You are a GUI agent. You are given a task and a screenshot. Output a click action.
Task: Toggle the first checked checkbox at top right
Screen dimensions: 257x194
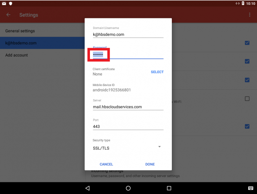(x=247, y=43)
